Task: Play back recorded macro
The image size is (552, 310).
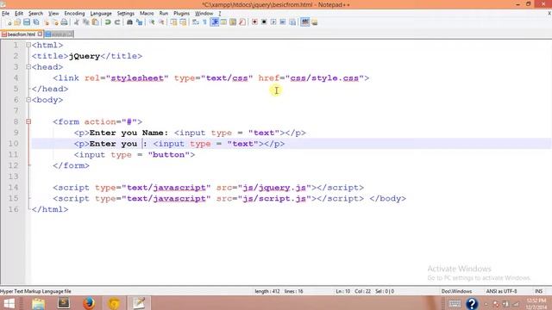Action: point(273,22)
